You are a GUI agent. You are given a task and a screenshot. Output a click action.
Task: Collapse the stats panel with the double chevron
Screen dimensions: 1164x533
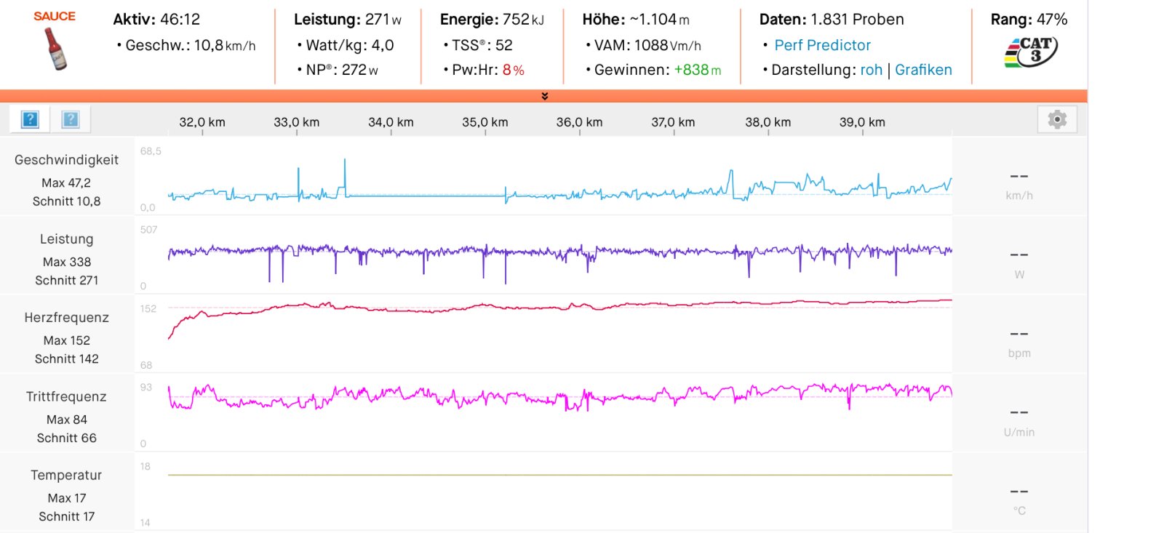tap(544, 96)
